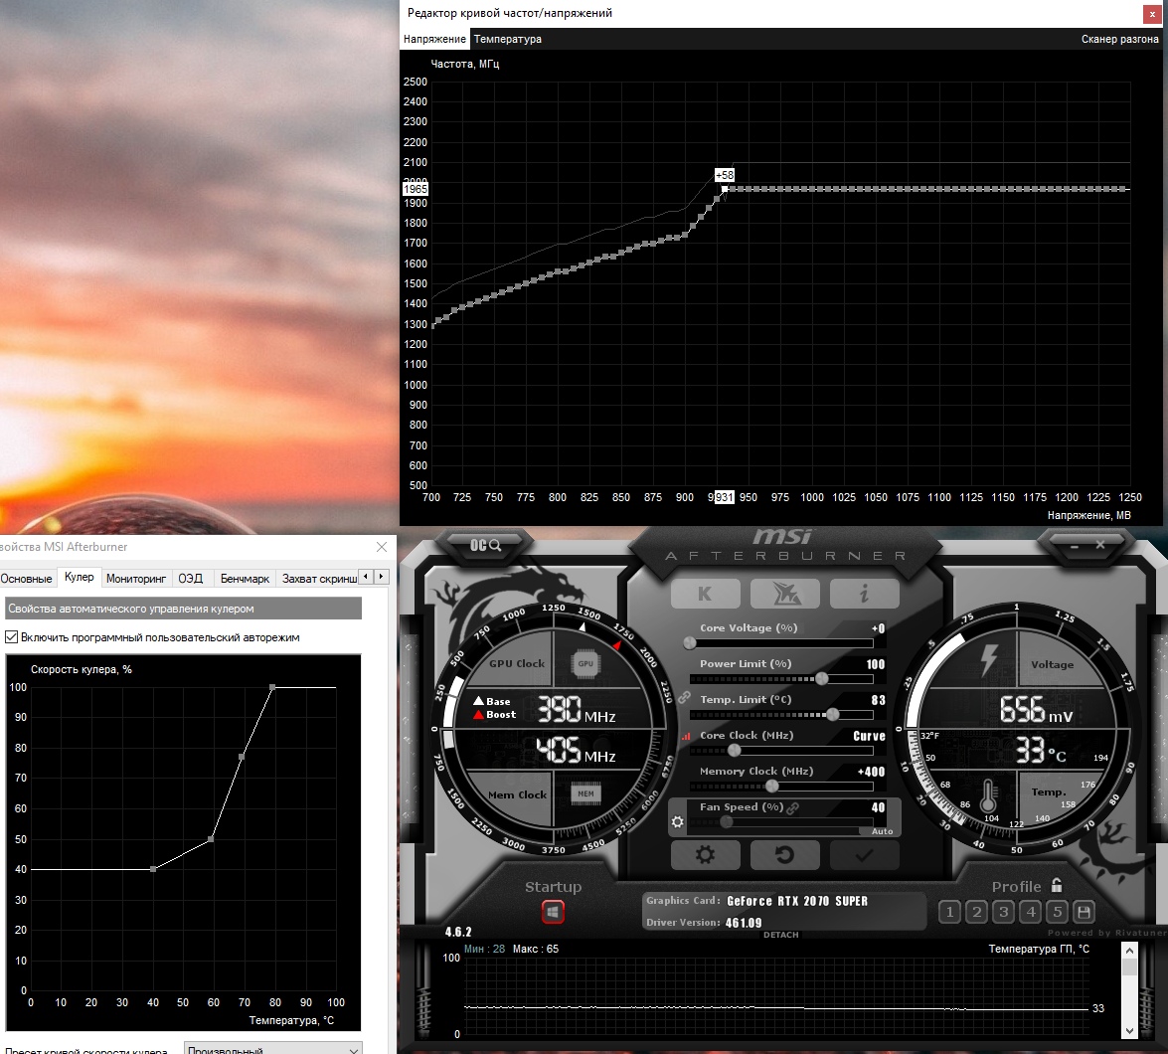Select the curve point at 931 mV

tap(725, 189)
